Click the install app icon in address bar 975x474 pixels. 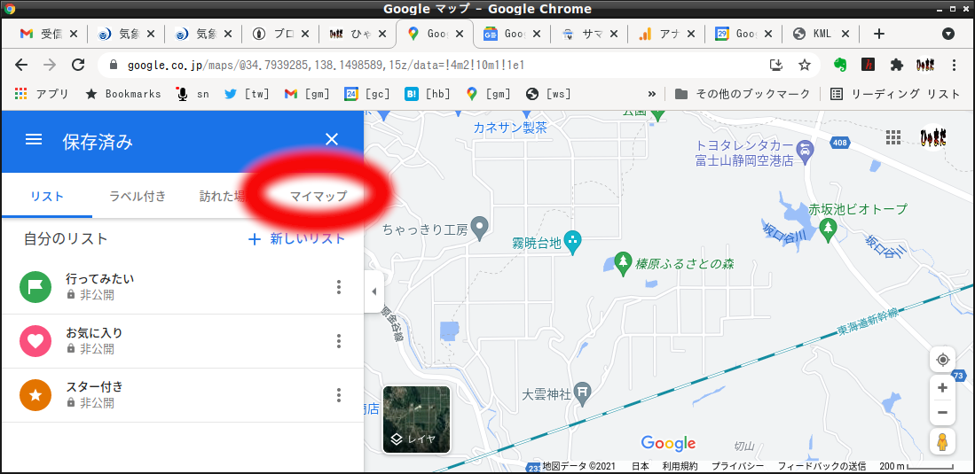click(x=775, y=65)
